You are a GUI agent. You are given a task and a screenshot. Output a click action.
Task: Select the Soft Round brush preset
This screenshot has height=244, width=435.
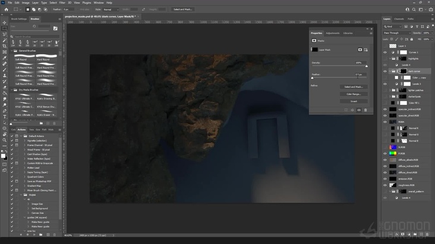(x=24, y=57)
